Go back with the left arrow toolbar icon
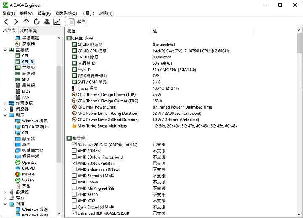The width and height of the screenshot is (303, 218). 6,21
